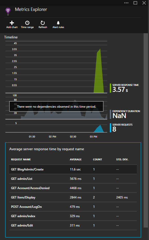Open the GET BlogAdmin/Create request row

[x=73, y=169]
